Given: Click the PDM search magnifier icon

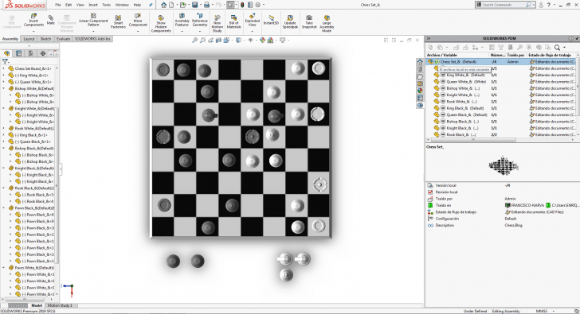Looking at the screenshot, I should point(557,47).
